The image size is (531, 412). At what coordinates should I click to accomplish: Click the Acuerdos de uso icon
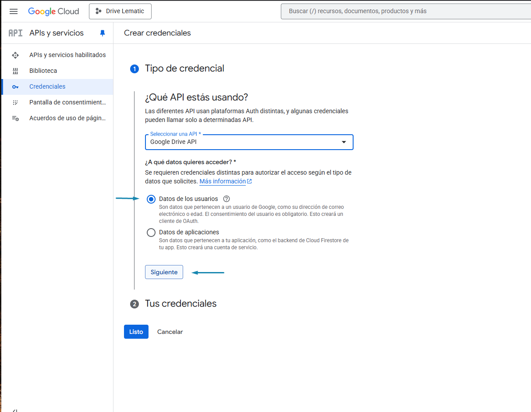15,118
